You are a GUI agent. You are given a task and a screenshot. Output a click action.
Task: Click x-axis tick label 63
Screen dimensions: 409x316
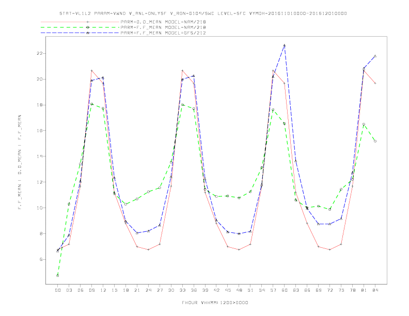(x=296, y=290)
